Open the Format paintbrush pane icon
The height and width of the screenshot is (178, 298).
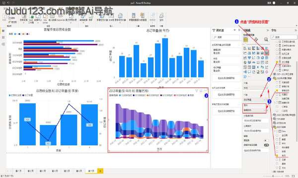click(256, 40)
